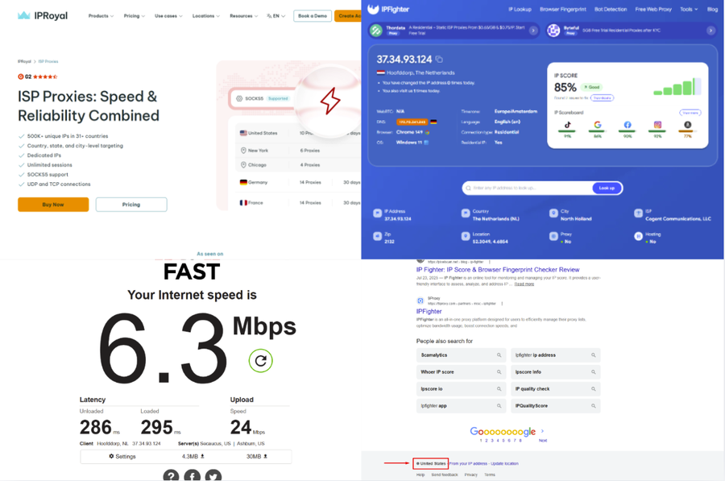Click the Thordata banner arrow button
The width and height of the screenshot is (725, 481).
pyautogui.click(x=533, y=31)
